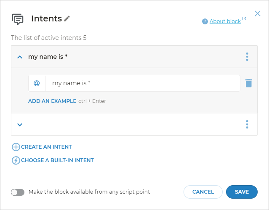Image resolution: width=269 pixels, height=210 pixels.
Task: Open the About block link
Action: pos(225,21)
